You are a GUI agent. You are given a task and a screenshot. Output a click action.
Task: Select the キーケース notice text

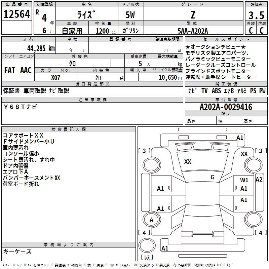tap(17, 251)
